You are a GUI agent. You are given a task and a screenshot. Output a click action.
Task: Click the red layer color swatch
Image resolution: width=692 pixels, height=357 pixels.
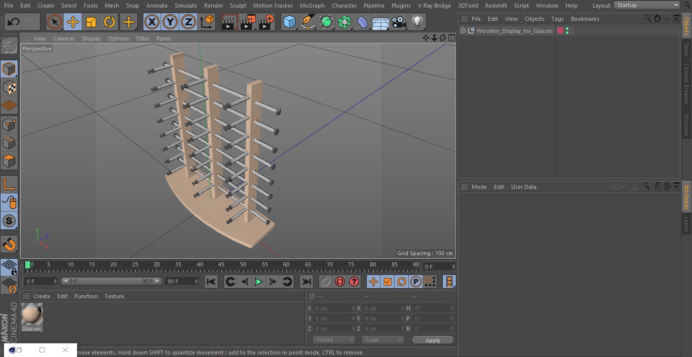[x=560, y=31]
